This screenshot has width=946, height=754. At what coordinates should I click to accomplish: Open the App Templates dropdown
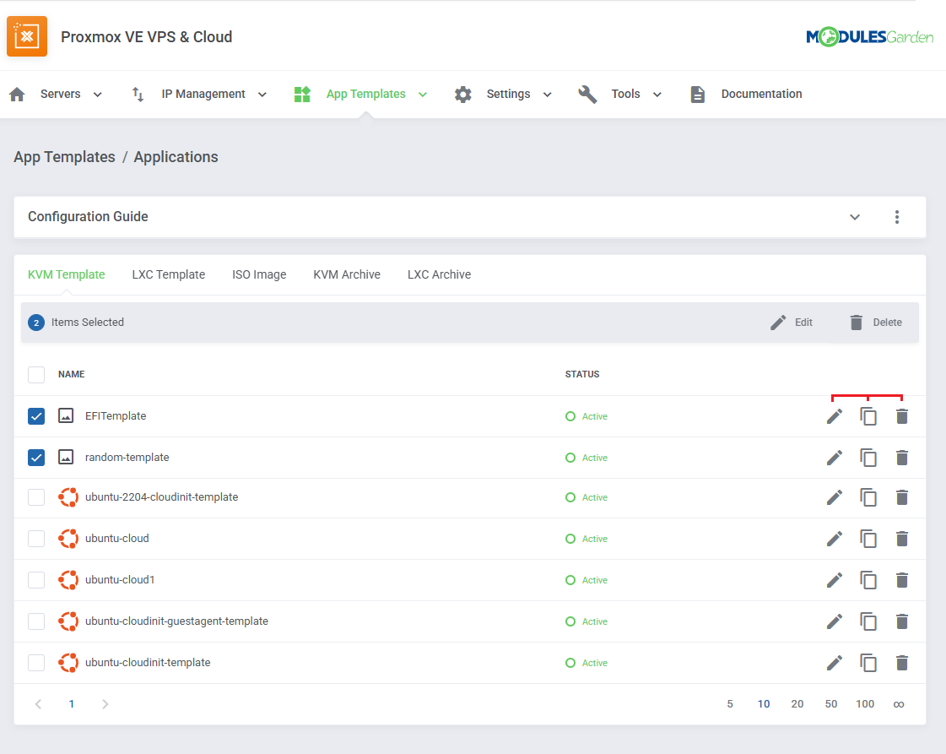(422, 95)
